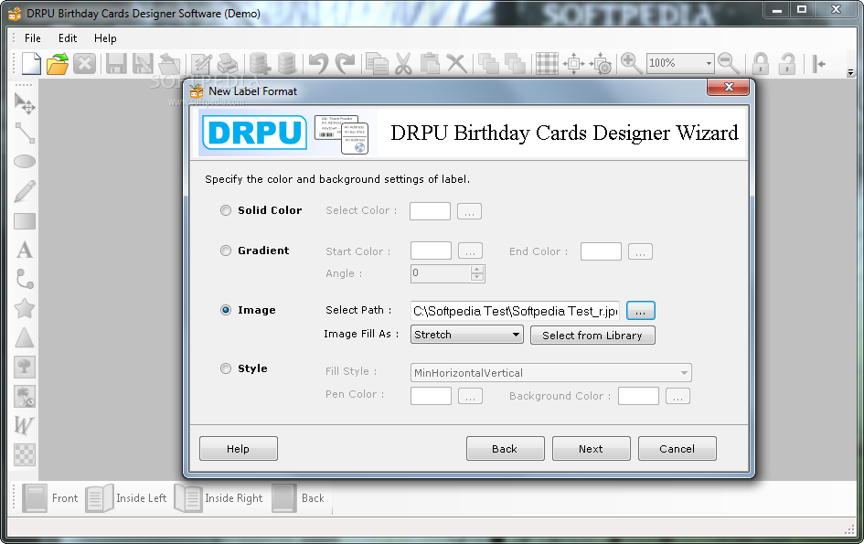Browse image path with ellipsis button

click(640, 311)
